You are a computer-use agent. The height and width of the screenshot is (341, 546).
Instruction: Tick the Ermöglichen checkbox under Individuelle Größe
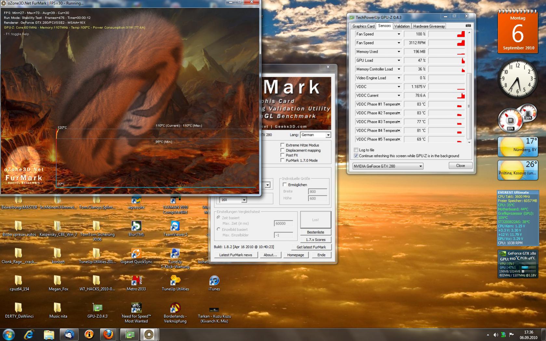285,185
